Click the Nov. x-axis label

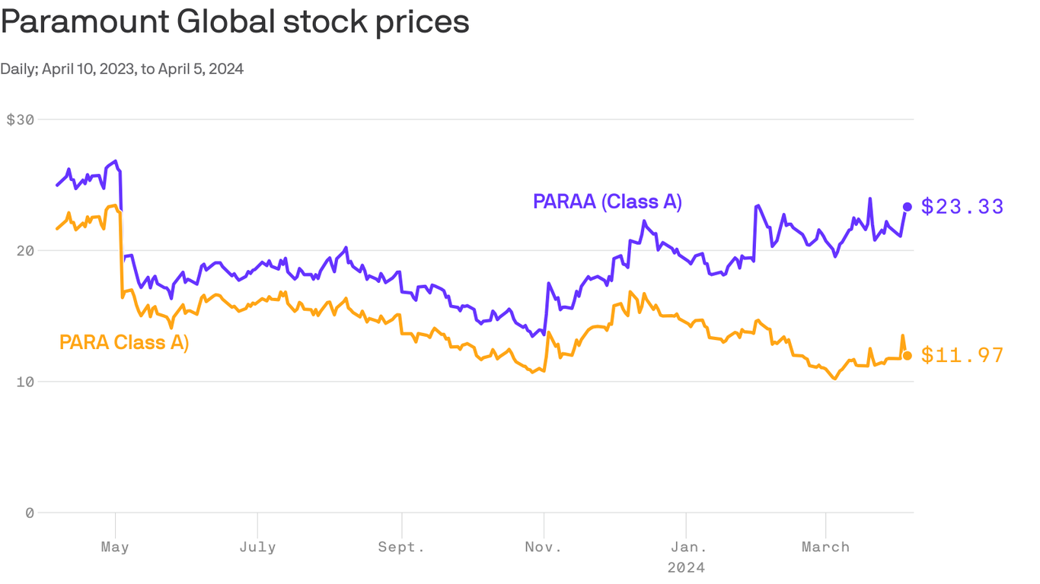click(544, 547)
